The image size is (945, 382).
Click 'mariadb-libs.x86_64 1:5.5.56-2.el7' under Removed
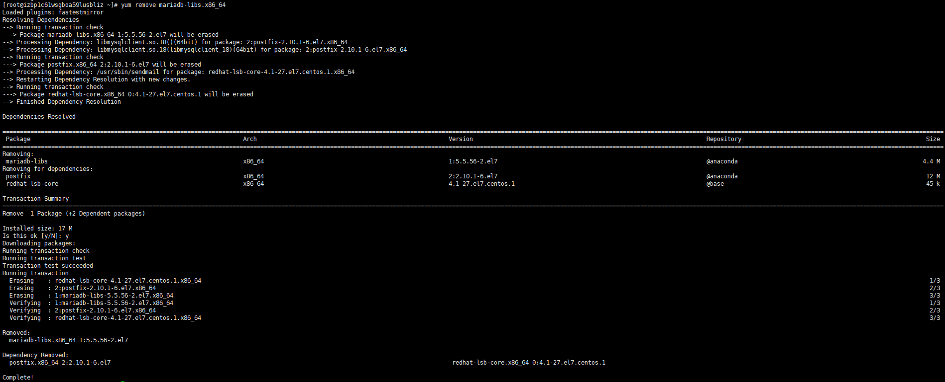[x=69, y=340]
